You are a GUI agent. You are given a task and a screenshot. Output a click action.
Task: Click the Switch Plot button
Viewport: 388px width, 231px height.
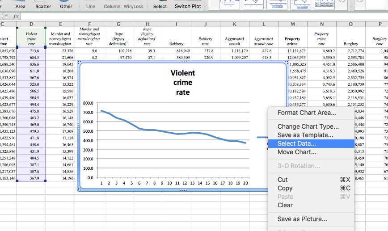[x=188, y=5]
